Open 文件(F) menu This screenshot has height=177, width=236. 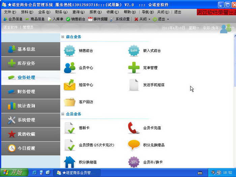(10, 12)
